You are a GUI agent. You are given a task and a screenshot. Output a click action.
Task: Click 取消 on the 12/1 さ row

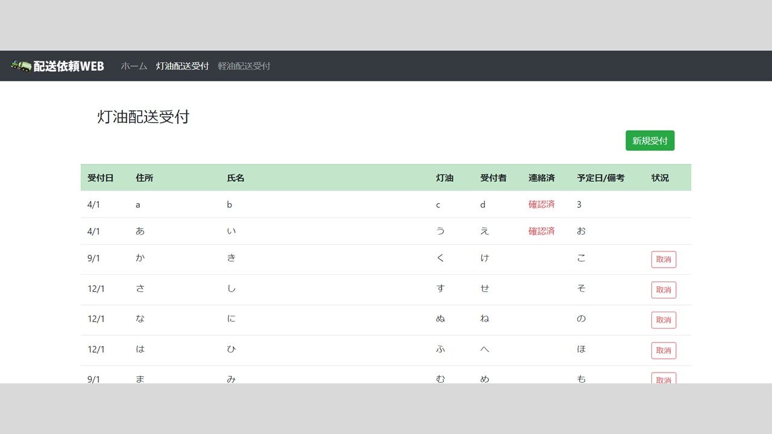click(x=663, y=290)
